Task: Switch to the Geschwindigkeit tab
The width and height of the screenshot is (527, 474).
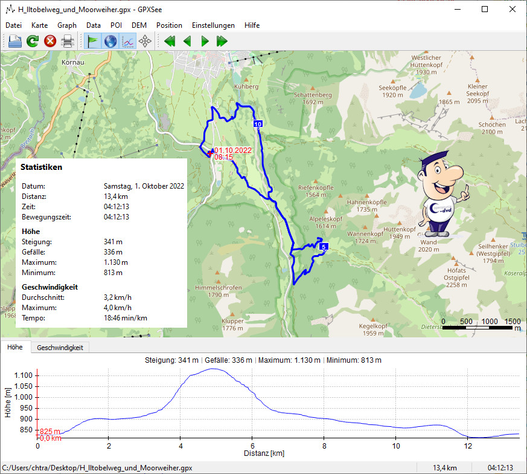Action: [60, 348]
